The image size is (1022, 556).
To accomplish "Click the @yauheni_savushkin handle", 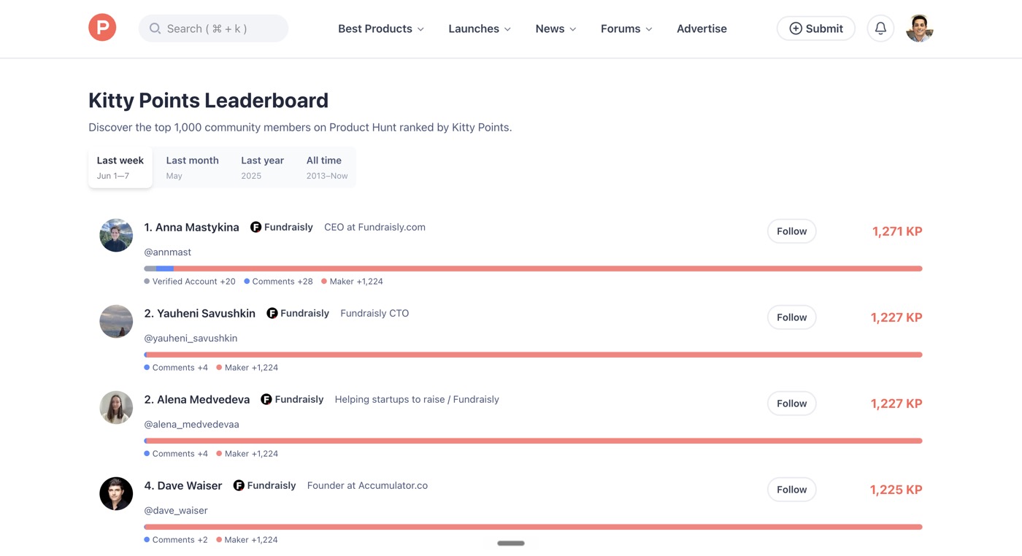I will 191,338.
